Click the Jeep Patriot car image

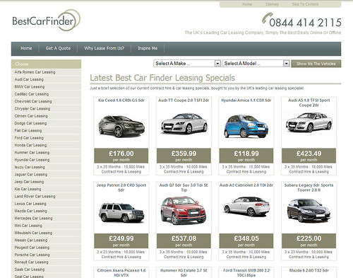tap(121, 213)
